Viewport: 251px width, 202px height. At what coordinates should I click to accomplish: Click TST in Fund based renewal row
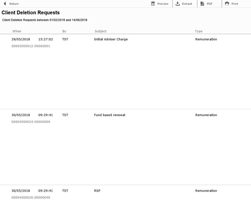(x=65, y=115)
